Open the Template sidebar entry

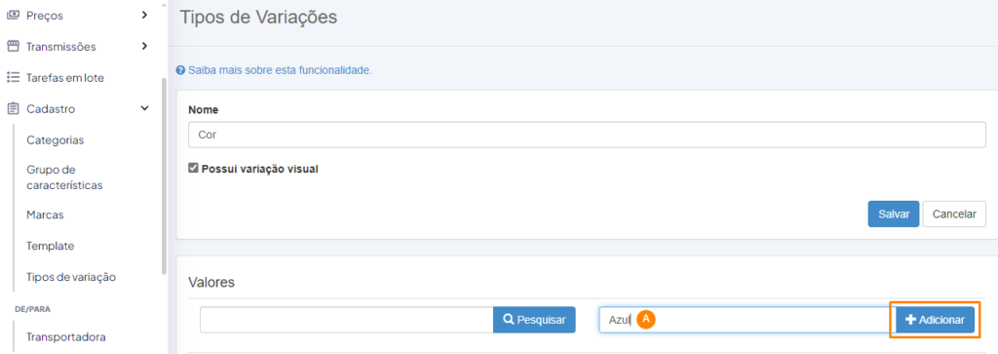51,246
